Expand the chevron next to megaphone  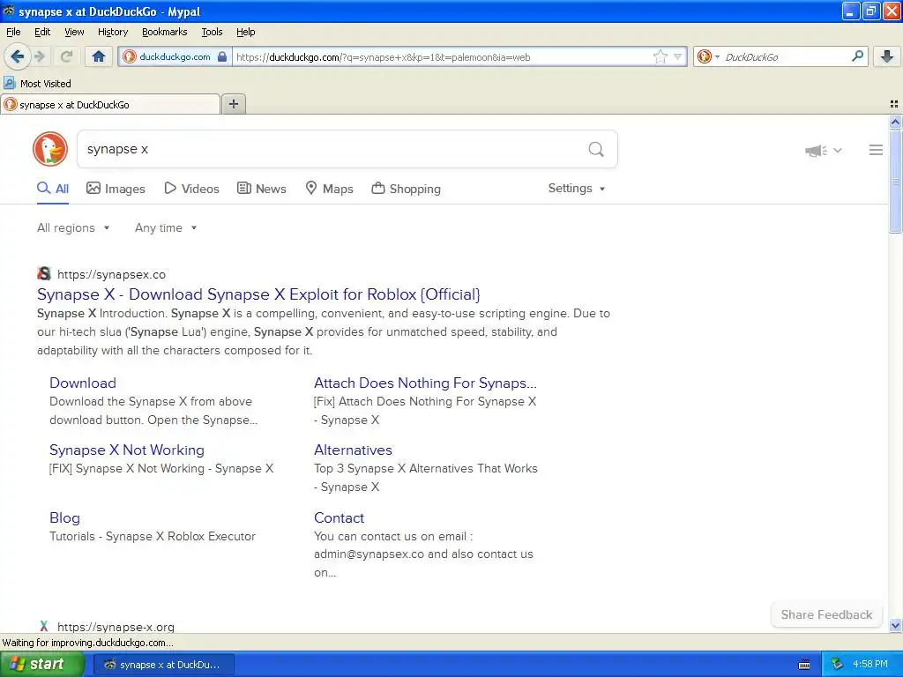click(838, 150)
